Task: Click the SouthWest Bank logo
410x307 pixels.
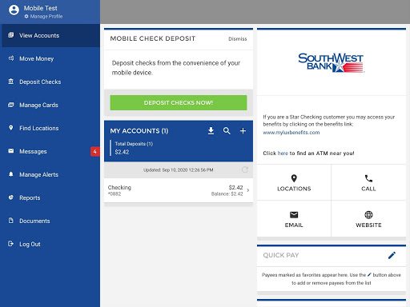Action: (331, 62)
